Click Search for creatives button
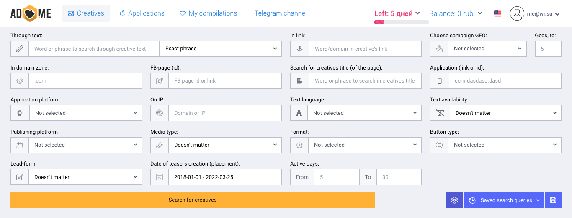Screen dimensions: 572x218 193,200
